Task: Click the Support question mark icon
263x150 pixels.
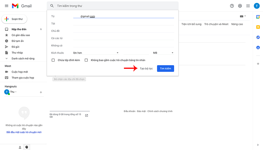Action: coord(232,6)
